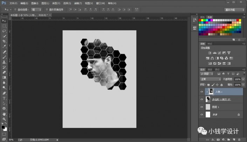Click the foreground color swatch
The width and height of the screenshot is (247, 142).
3,127
